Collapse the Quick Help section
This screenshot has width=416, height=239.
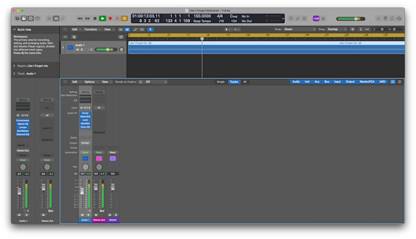pos(14,29)
